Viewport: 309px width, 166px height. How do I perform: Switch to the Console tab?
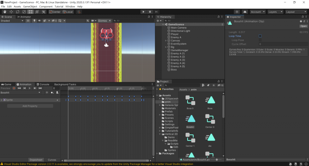pos(43,84)
